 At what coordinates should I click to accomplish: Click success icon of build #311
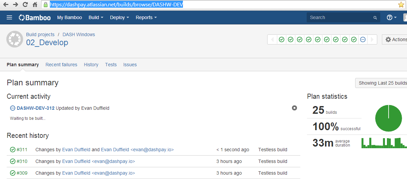pos(13,150)
